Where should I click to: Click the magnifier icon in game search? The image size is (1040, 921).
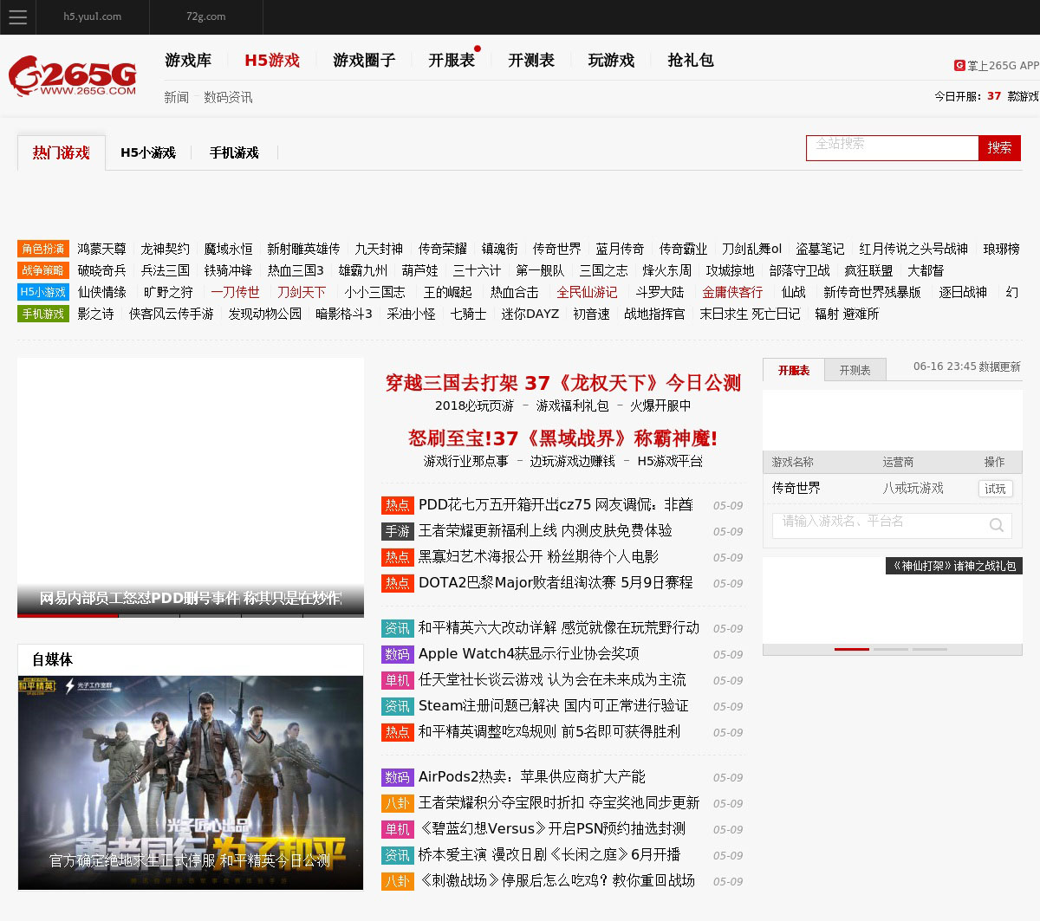(x=997, y=525)
